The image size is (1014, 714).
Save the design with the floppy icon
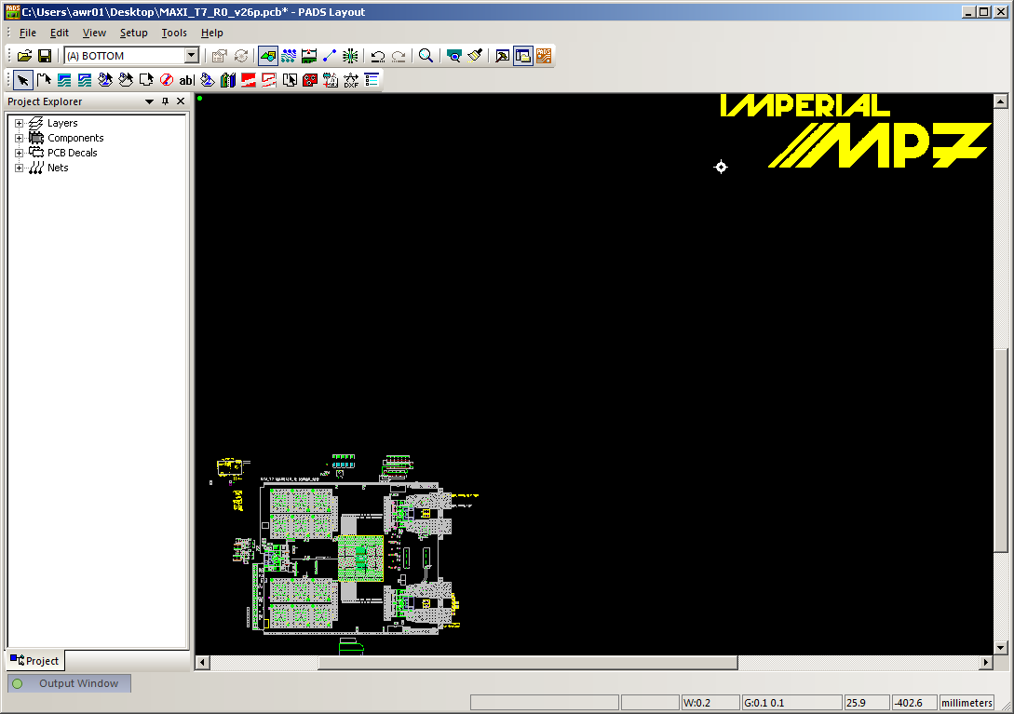tap(44, 56)
